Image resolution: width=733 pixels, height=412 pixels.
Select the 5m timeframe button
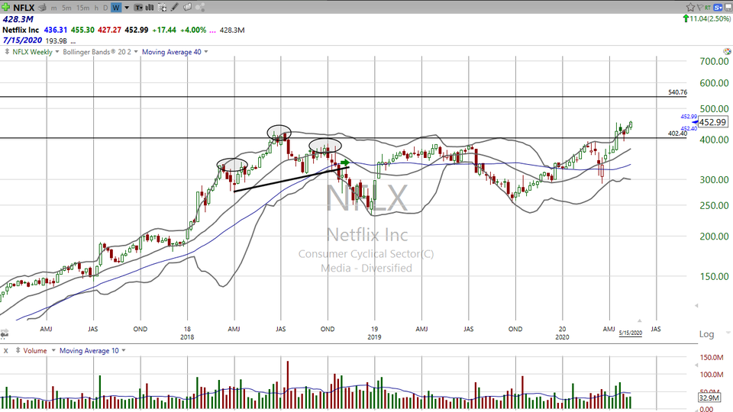point(66,8)
